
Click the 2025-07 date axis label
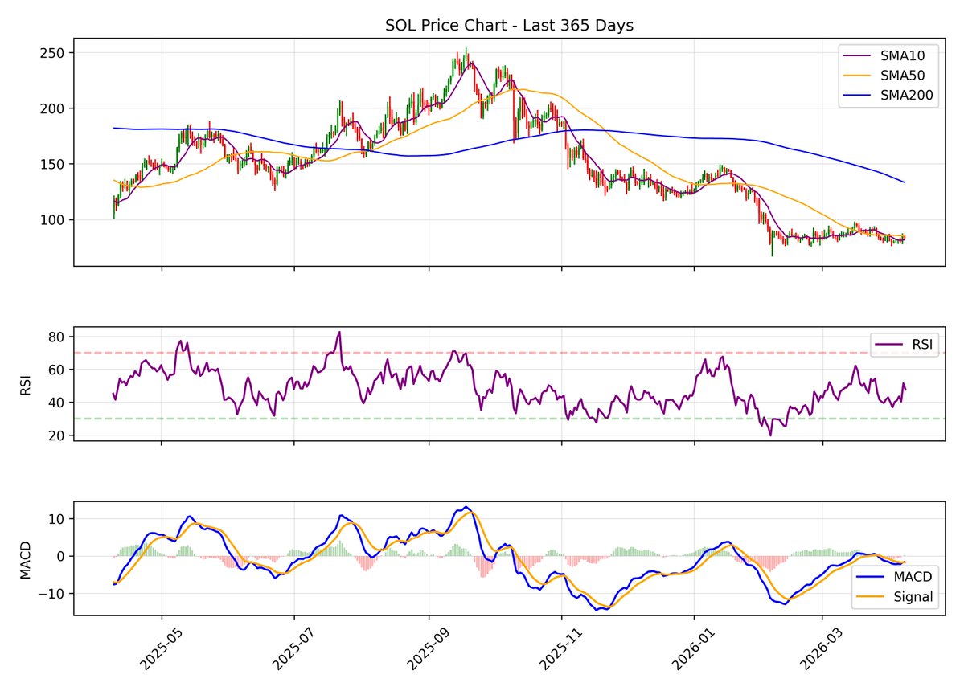point(294,648)
